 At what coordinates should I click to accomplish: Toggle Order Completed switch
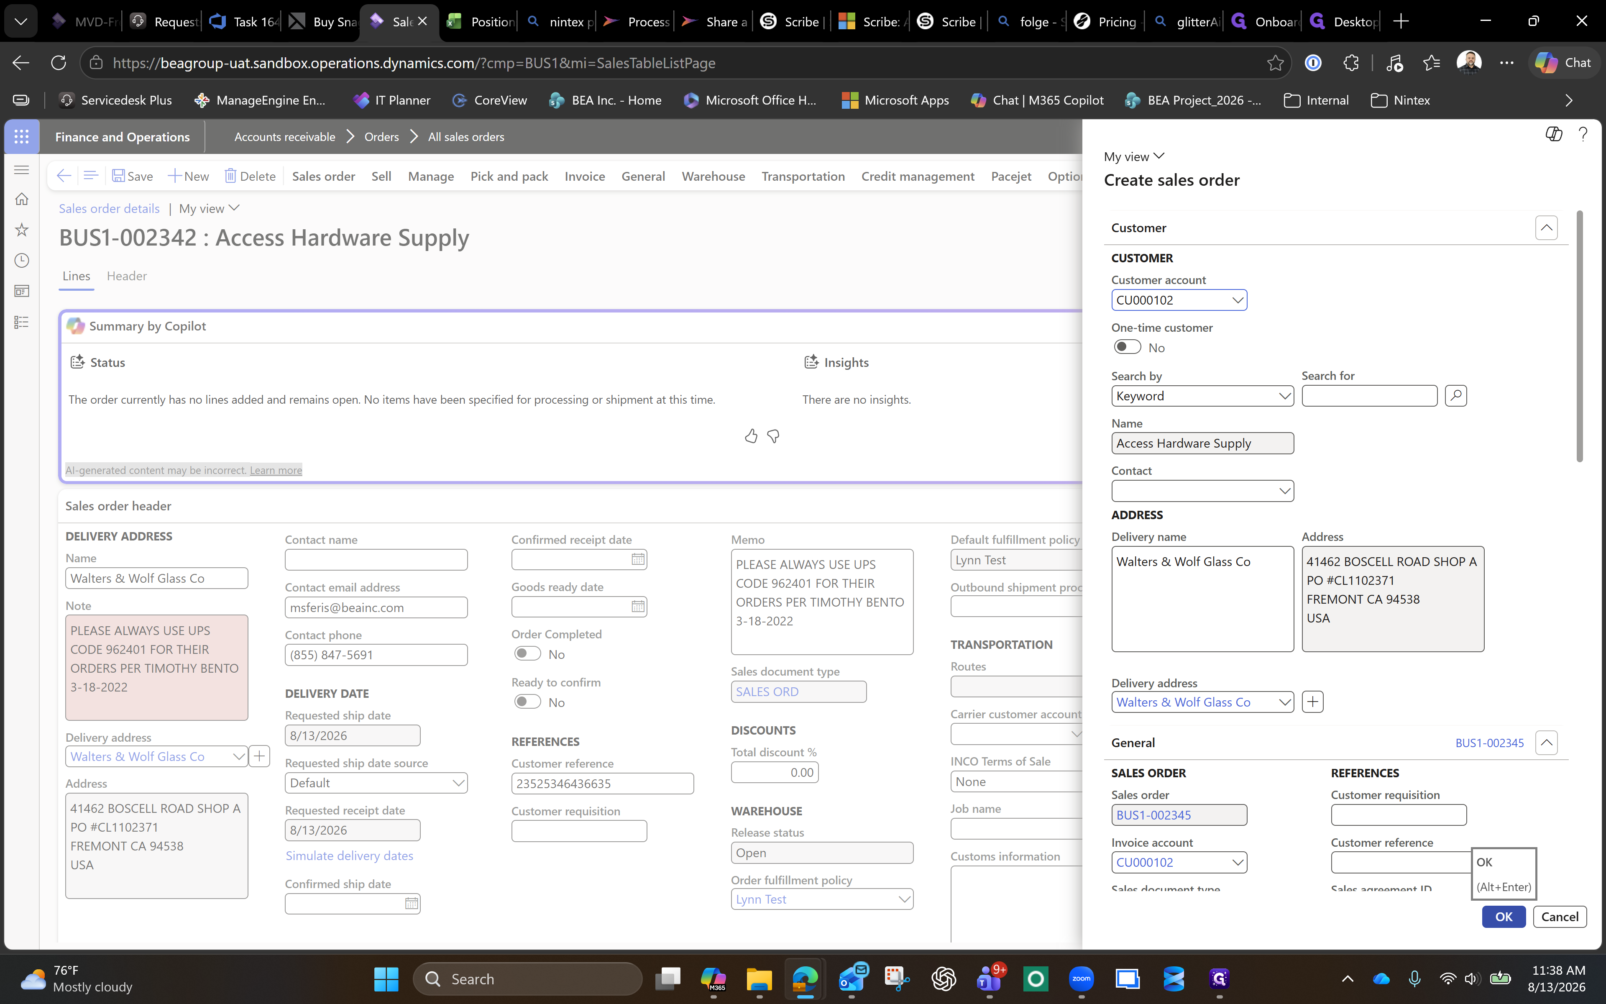coord(527,654)
